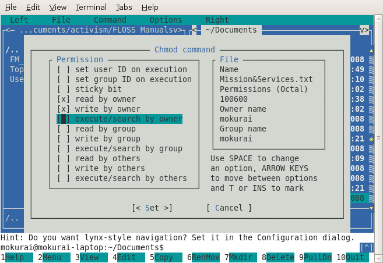Image resolution: width=383 pixels, height=263 pixels.
Task: Click the /.. entry in left panel
Action: click(x=12, y=50)
